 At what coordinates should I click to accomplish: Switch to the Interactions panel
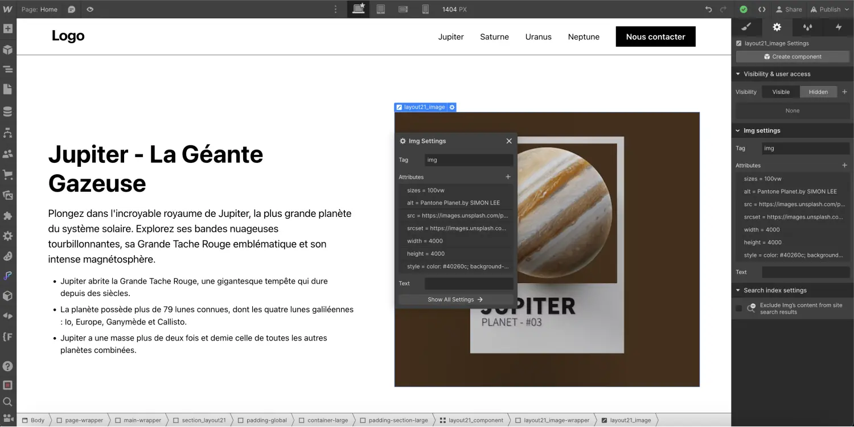807,27
